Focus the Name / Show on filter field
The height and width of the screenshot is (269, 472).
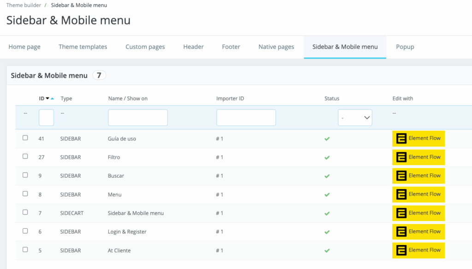pyautogui.click(x=138, y=118)
